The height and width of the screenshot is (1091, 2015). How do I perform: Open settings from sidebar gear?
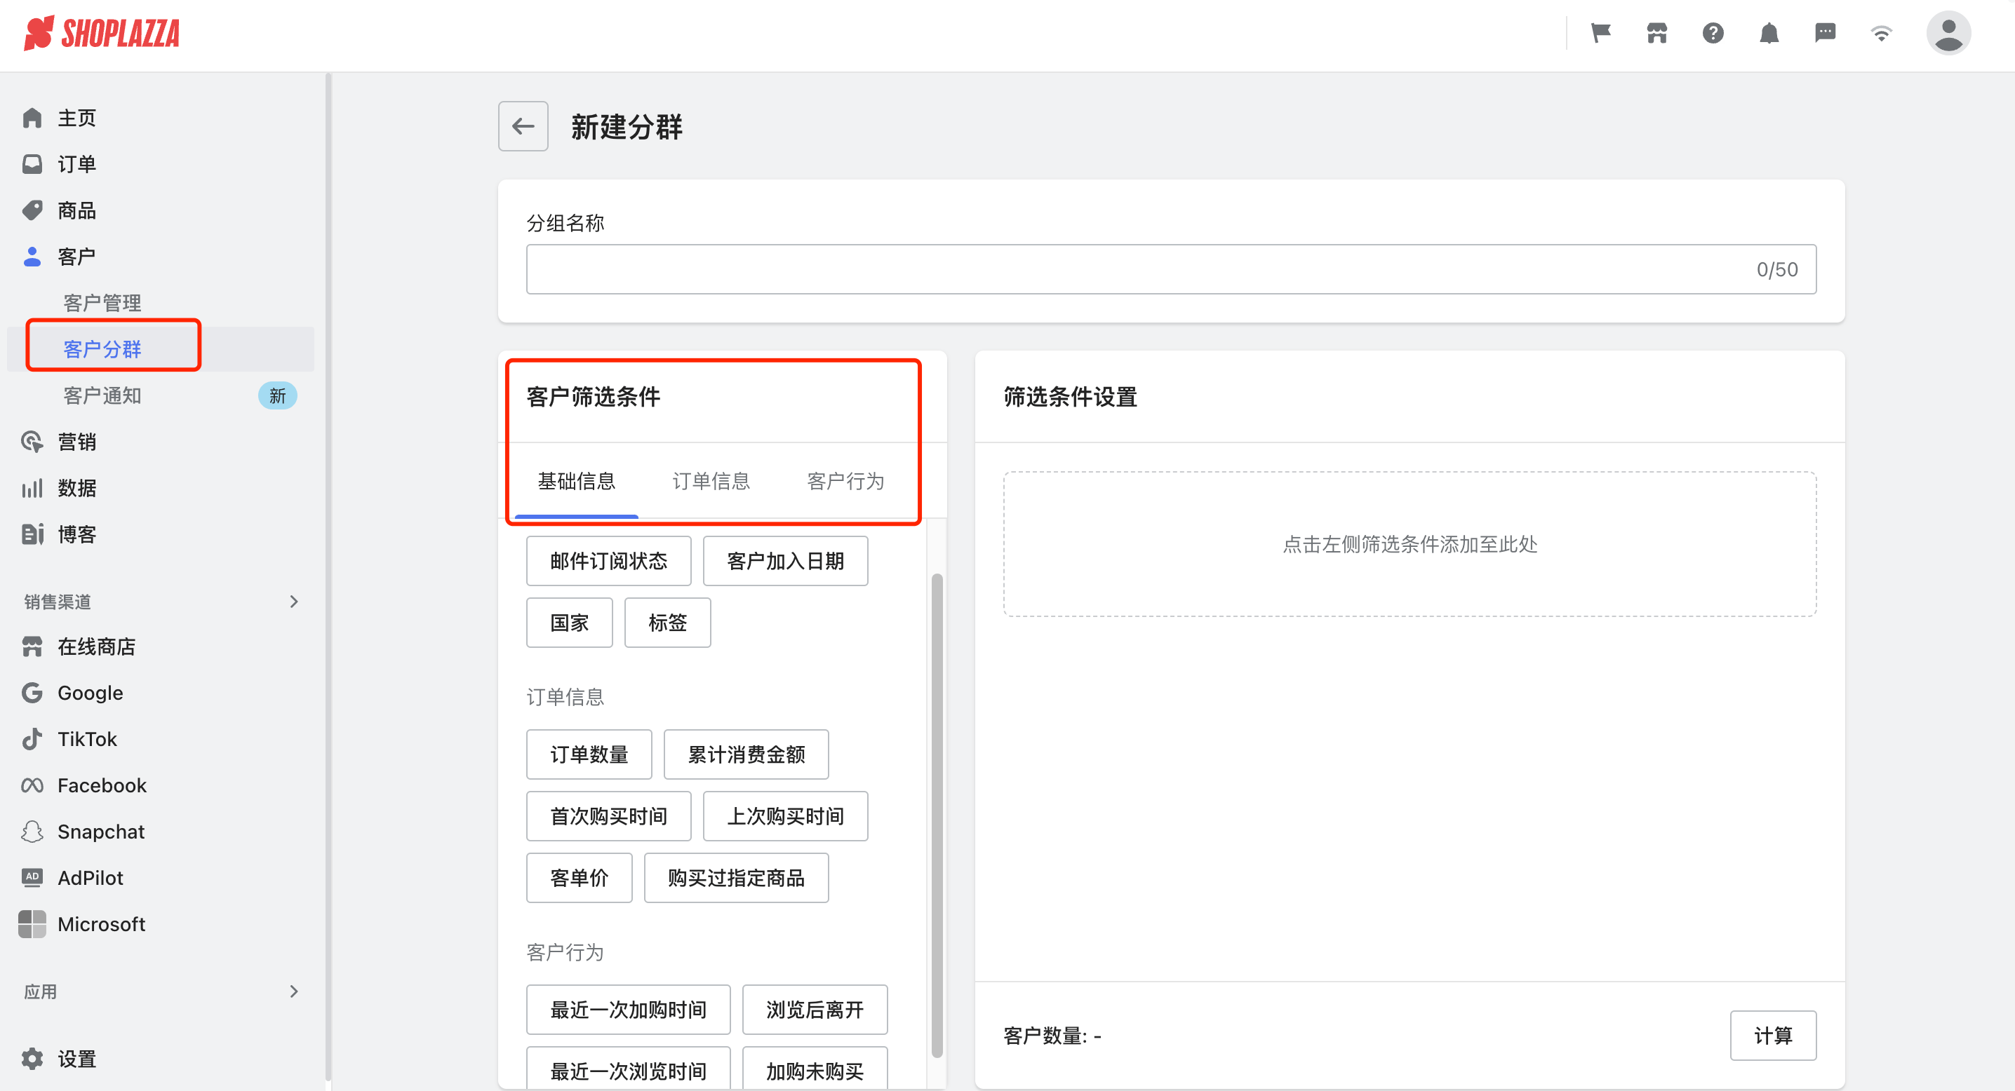(33, 1058)
